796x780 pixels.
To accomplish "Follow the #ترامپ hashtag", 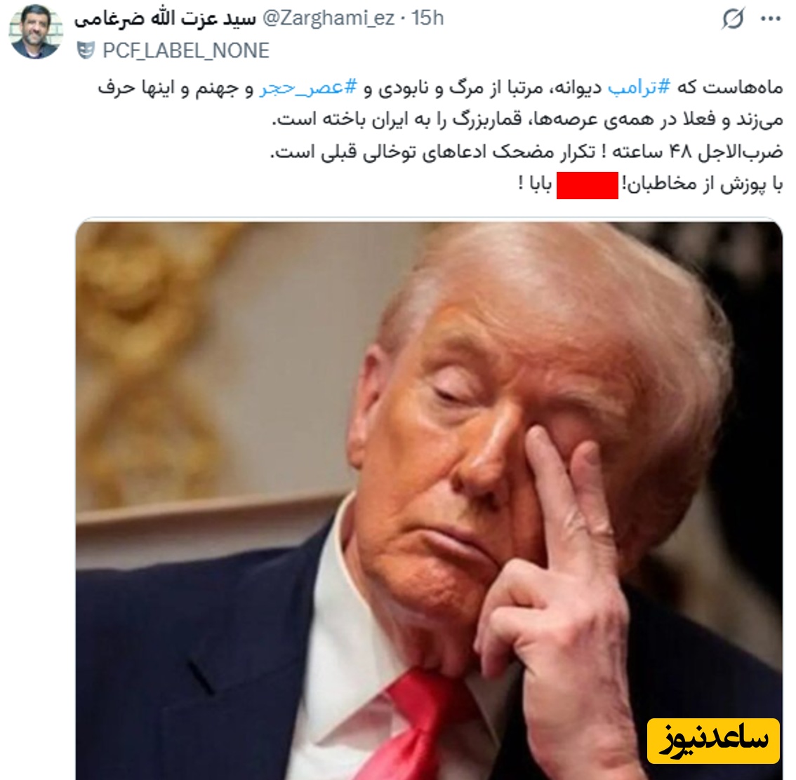I will tap(639, 87).
